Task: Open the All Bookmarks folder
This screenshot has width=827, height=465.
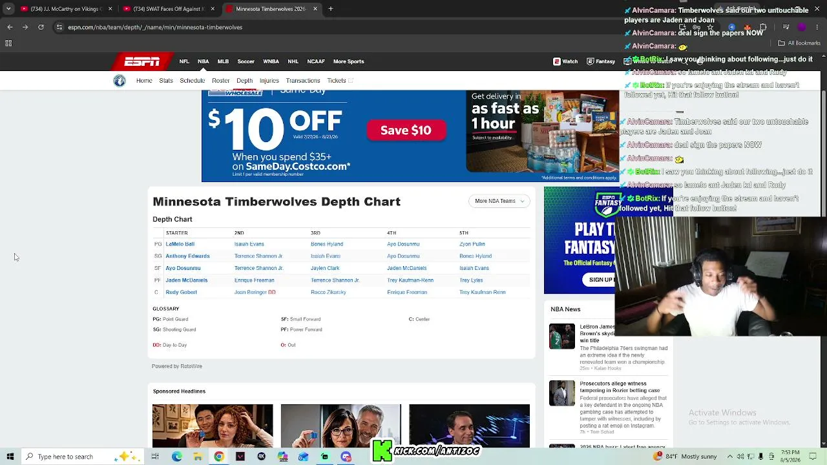Action: (x=799, y=43)
